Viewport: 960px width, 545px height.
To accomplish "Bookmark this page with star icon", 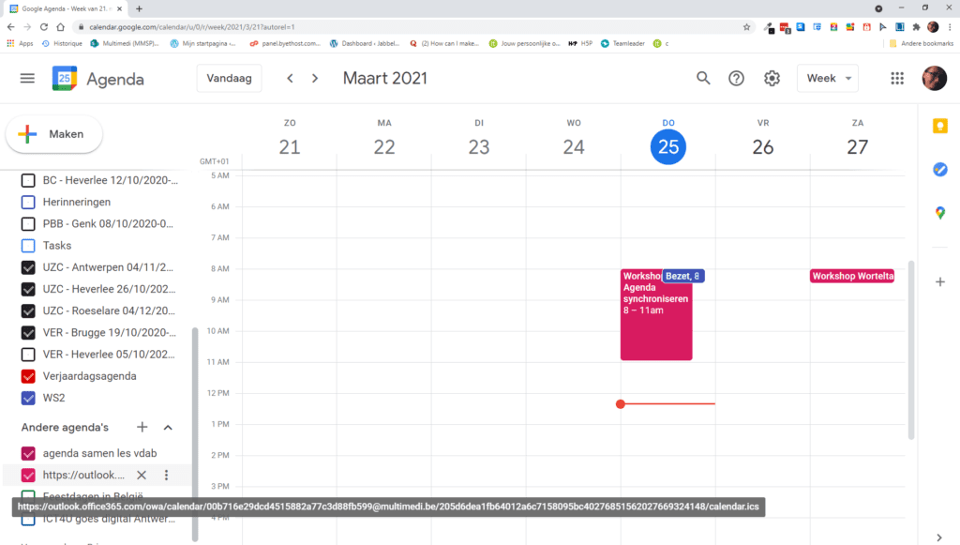I will click(746, 27).
